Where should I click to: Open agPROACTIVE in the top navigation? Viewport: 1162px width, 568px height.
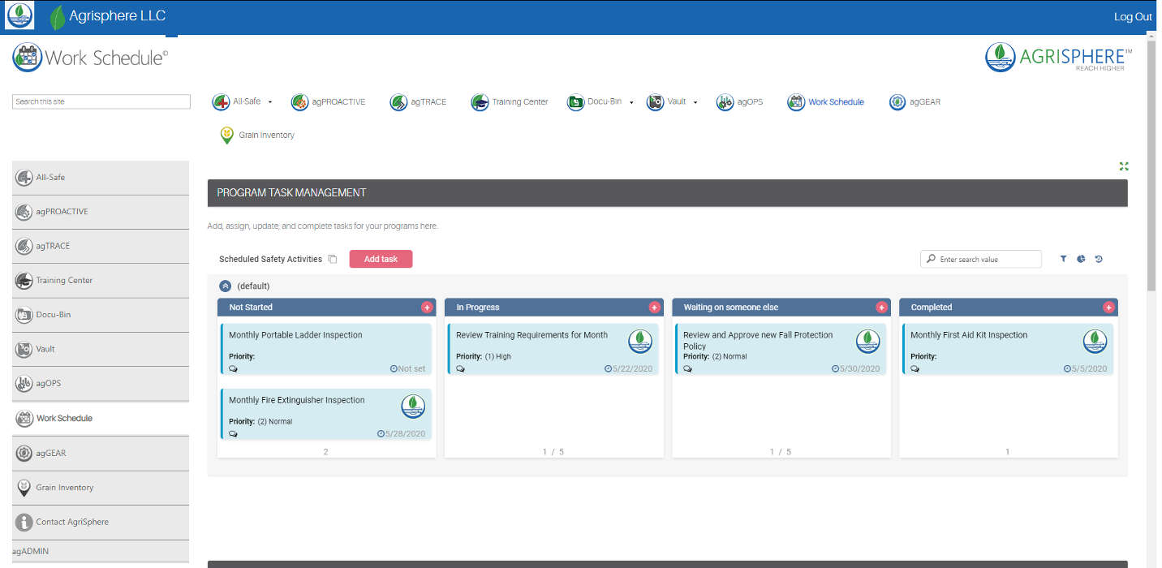(x=329, y=102)
